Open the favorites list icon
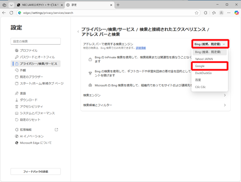The image size is (241, 182). [x=214, y=13]
